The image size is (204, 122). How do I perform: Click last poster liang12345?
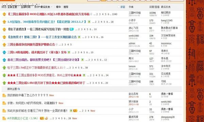167,20
